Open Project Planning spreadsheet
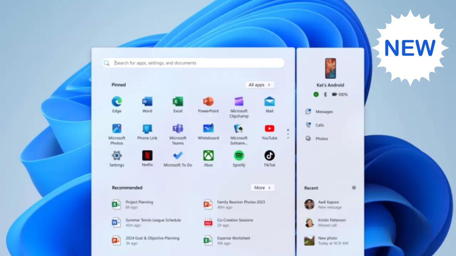The height and width of the screenshot is (256, 456). pos(133,204)
